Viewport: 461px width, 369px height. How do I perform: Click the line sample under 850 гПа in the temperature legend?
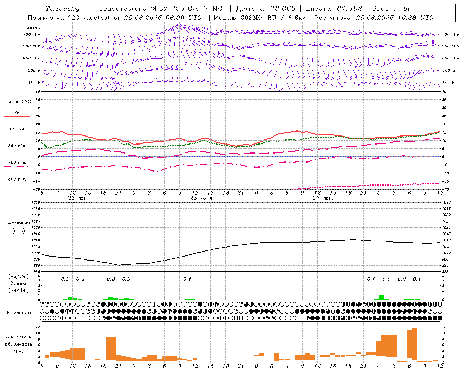[16, 150]
